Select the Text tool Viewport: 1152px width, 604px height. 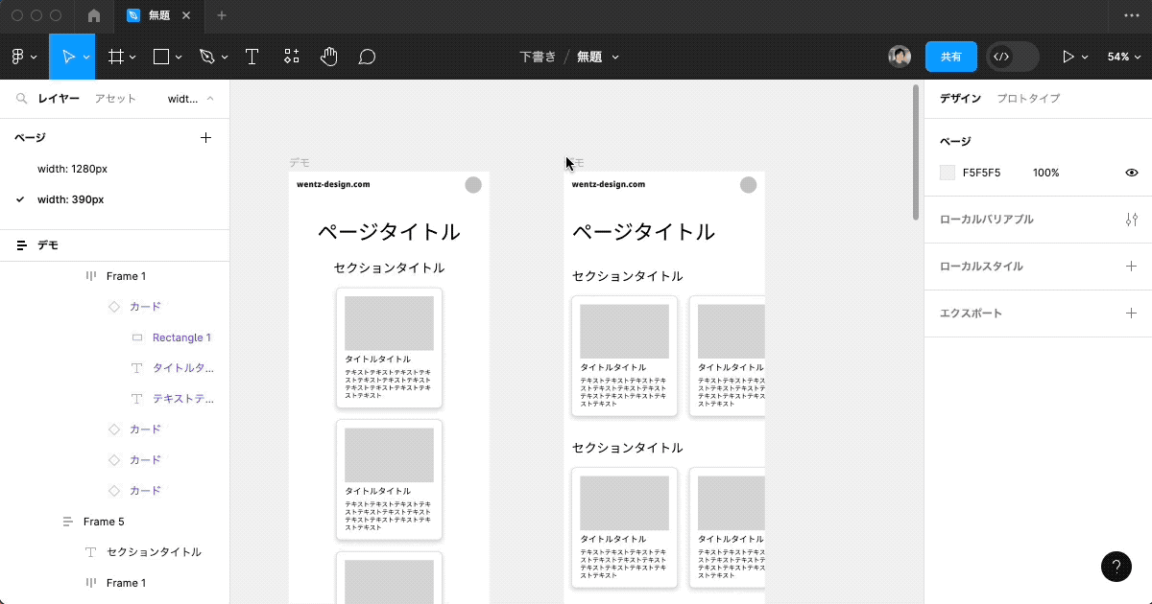tap(252, 57)
